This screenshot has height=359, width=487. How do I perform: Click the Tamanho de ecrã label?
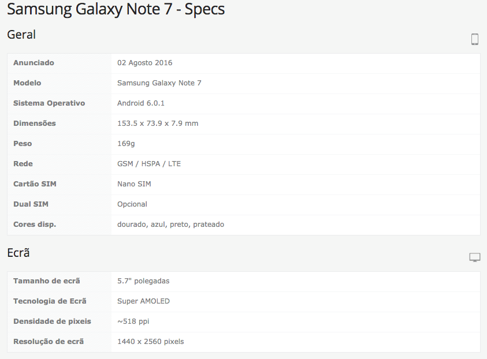point(47,281)
